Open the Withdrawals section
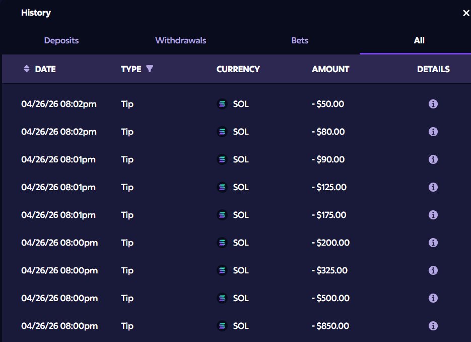 pos(180,40)
